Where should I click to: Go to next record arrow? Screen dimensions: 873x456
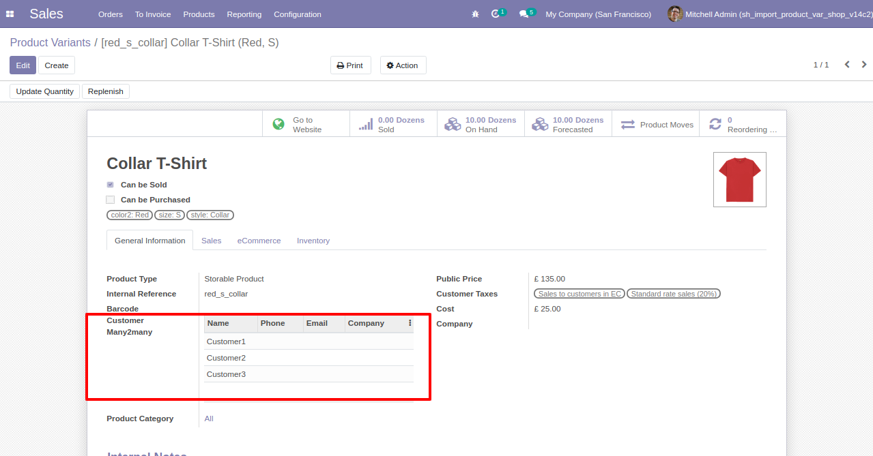pos(864,65)
